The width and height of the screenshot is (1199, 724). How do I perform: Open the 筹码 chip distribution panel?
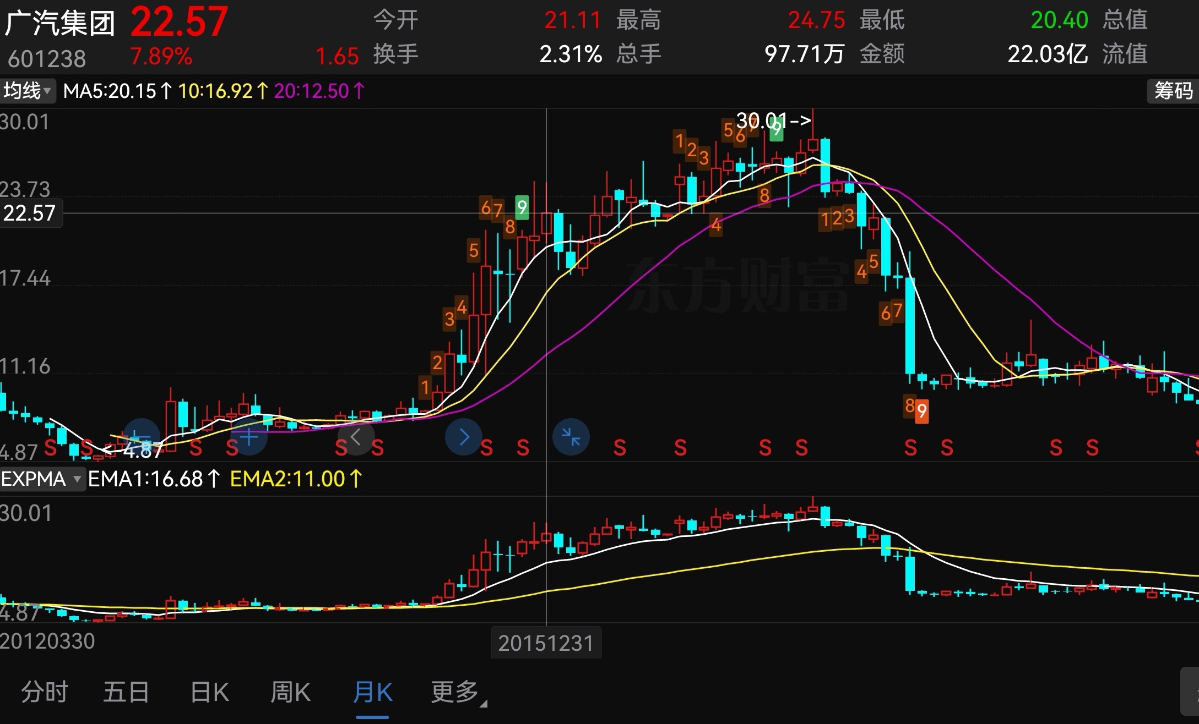click(x=1173, y=91)
